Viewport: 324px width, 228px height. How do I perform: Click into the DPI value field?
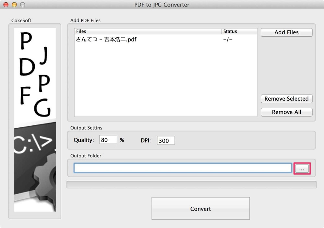point(166,141)
